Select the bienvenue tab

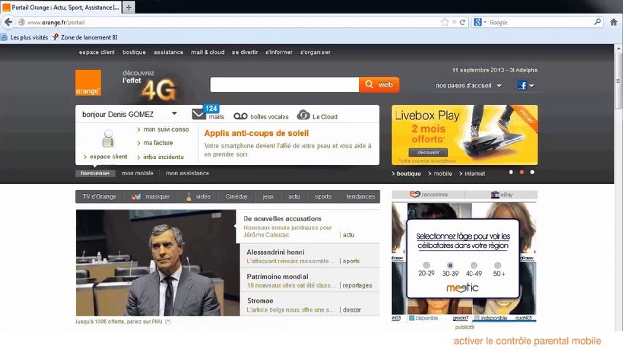(95, 173)
